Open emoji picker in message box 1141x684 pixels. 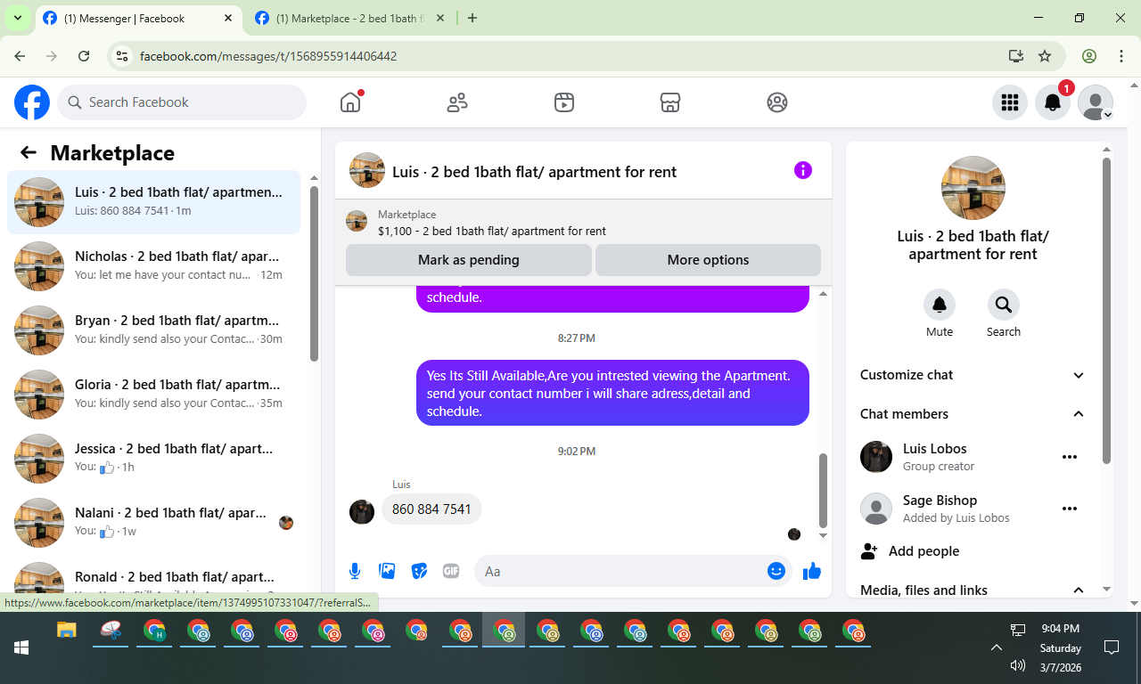coord(776,571)
